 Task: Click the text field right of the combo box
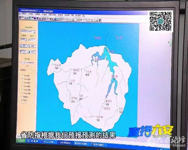coord(32,40)
